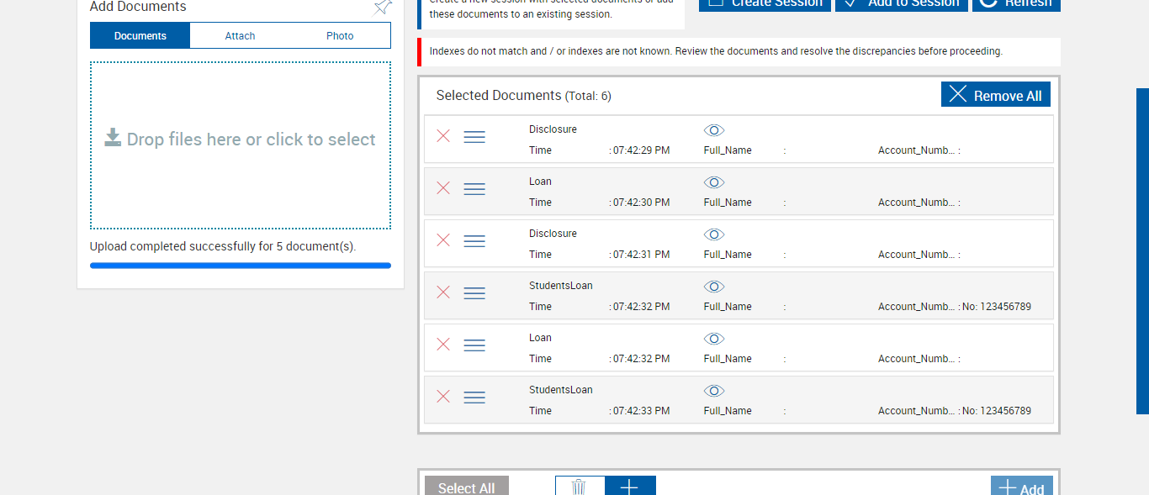Remove the 07:42:32 PM StudentsLoan document
1149x495 pixels.
(443, 292)
